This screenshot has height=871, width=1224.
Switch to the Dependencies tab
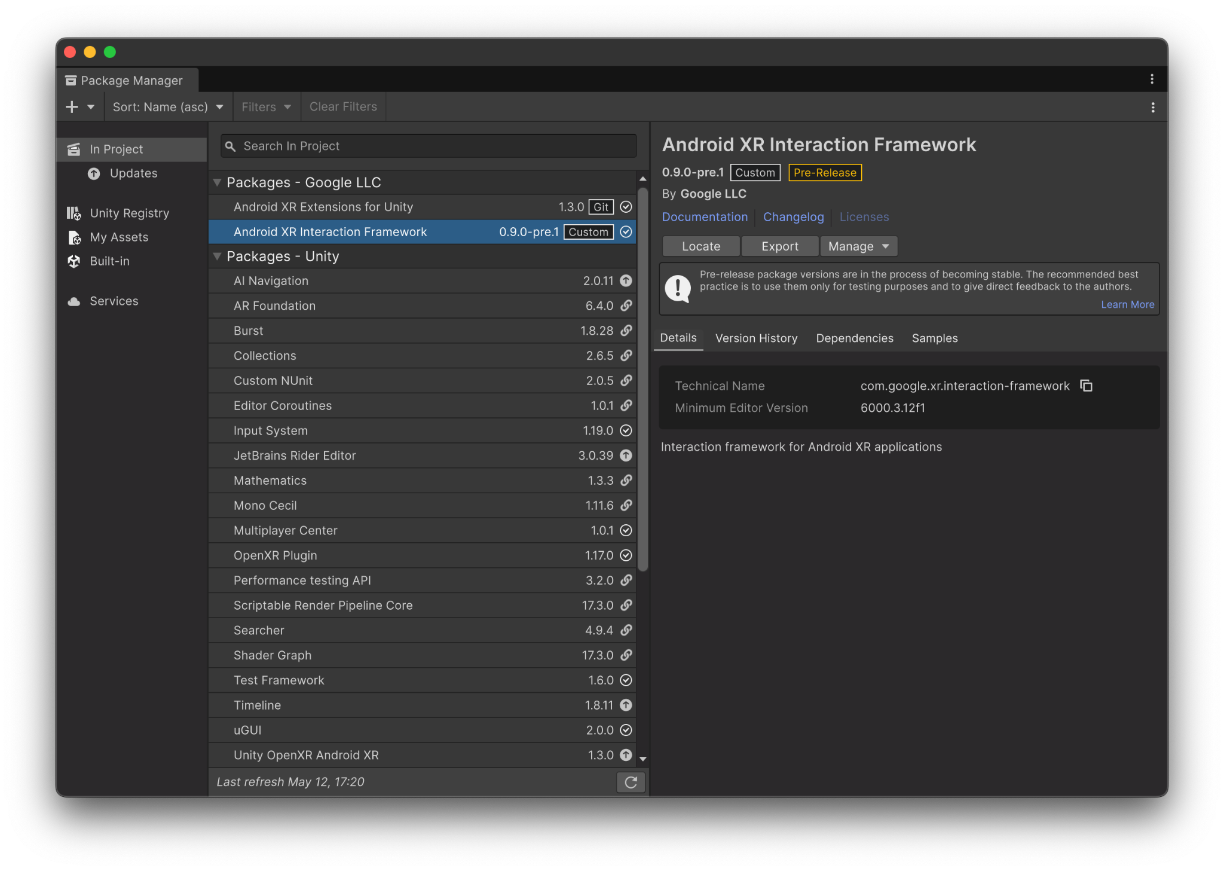click(855, 338)
